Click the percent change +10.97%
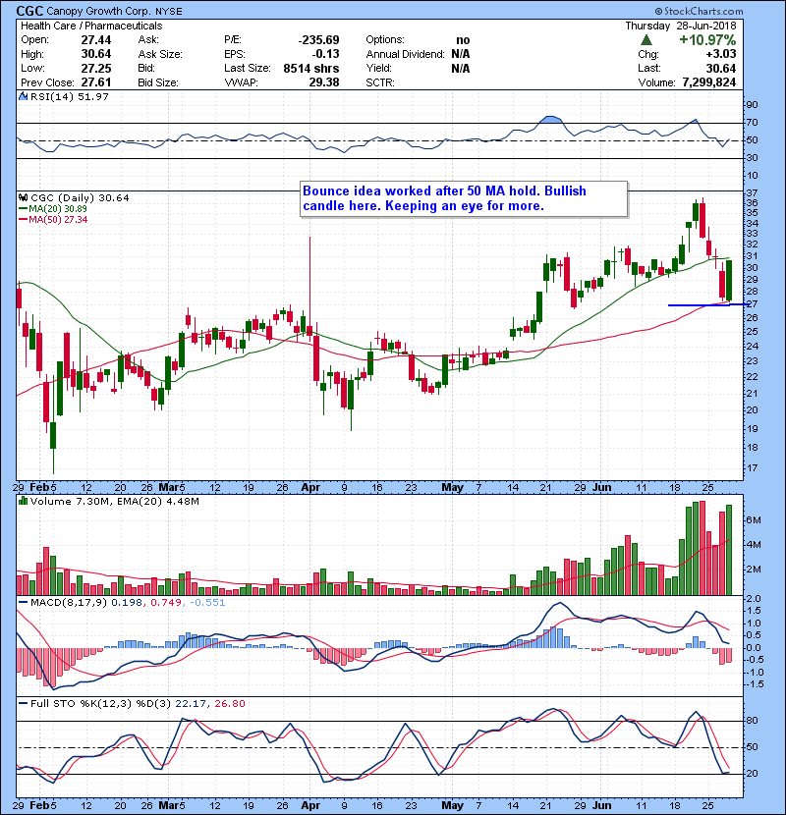Image resolution: width=786 pixels, height=815 pixels. 707,40
